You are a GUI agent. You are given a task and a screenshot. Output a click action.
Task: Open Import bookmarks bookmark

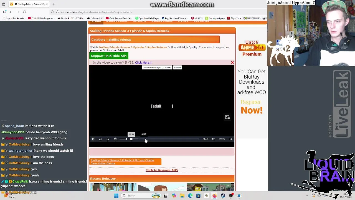point(14,18)
